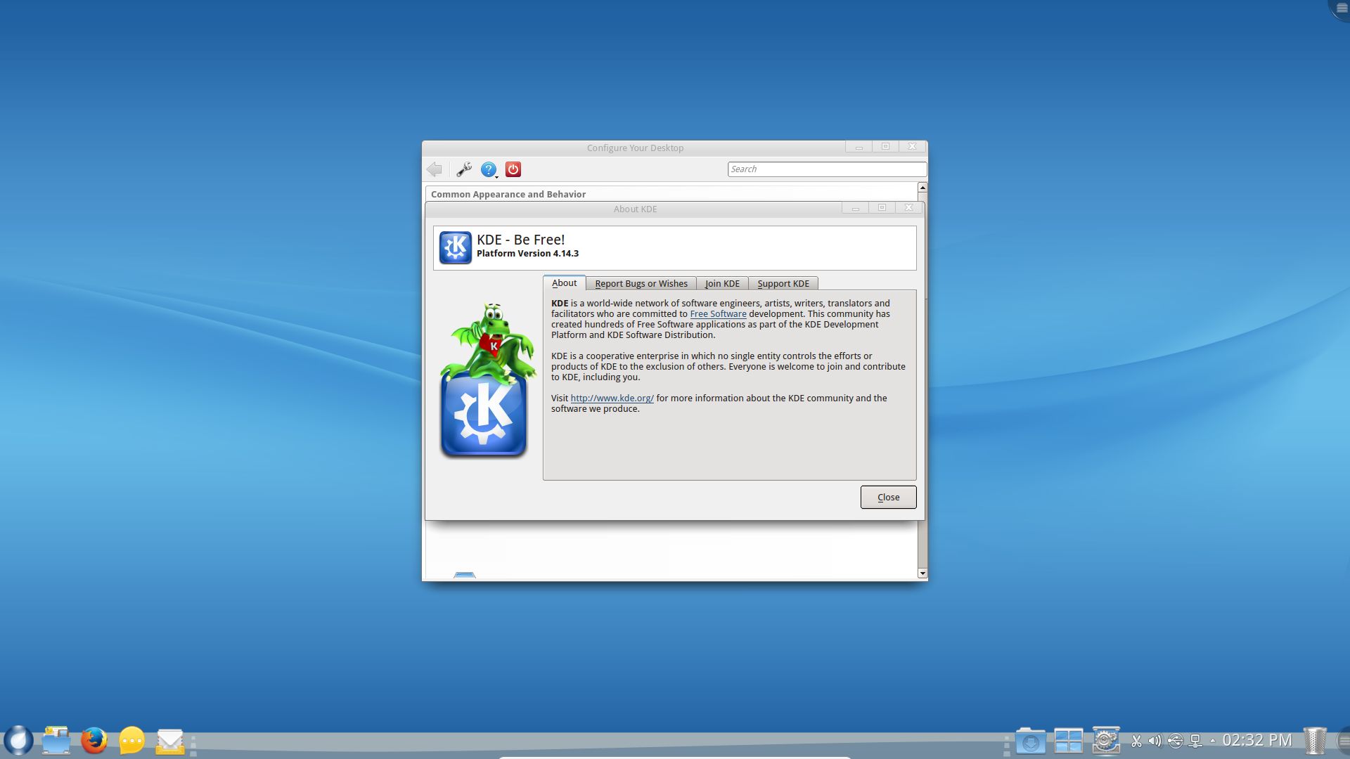The width and height of the screenshot is (1350, 759).
Task: Launch Firefox from the panel
Action: [x=94, y=741]
